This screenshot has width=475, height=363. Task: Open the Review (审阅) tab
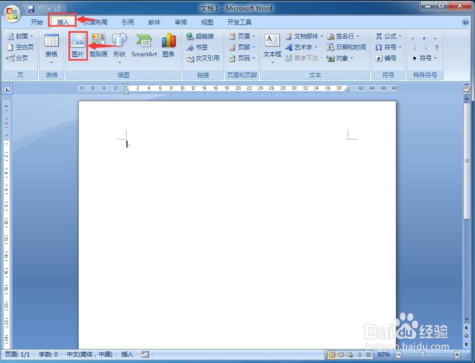[x=181, y=22]
